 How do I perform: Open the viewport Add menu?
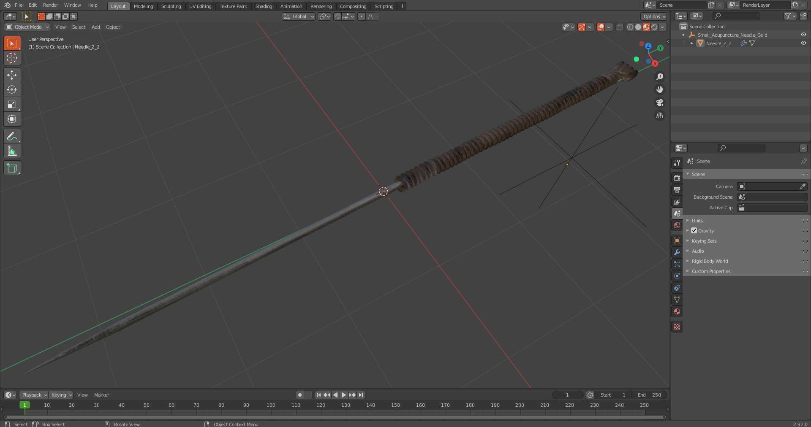pyautogui.click(x=96, y=27)
